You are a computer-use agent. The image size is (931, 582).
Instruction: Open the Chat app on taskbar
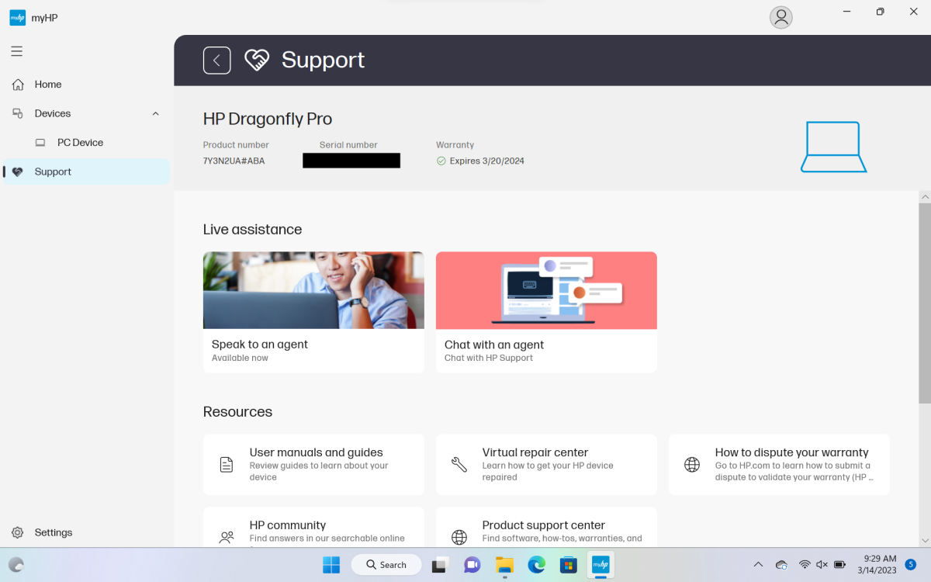(472, 564)
